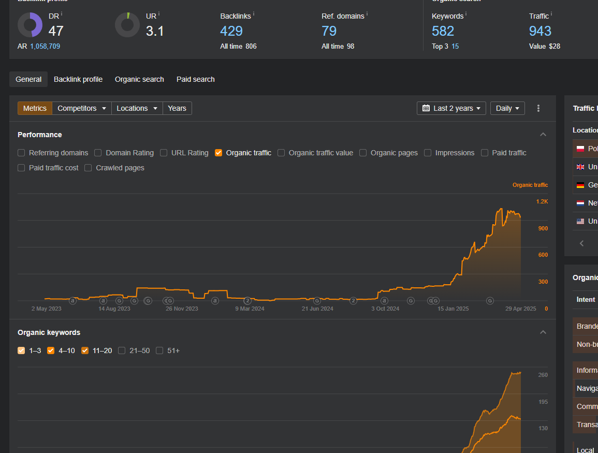Image resolution: width=598 pixels, height=453 pixels.
Task: Click the info icon next to Ref. domains
Action: point(367,13)
